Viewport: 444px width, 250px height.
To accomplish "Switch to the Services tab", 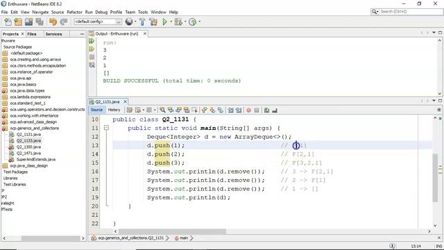I will coord(53,34).
